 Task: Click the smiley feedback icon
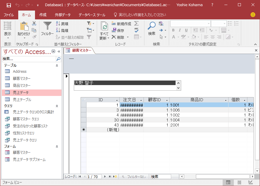click(253, 15)
